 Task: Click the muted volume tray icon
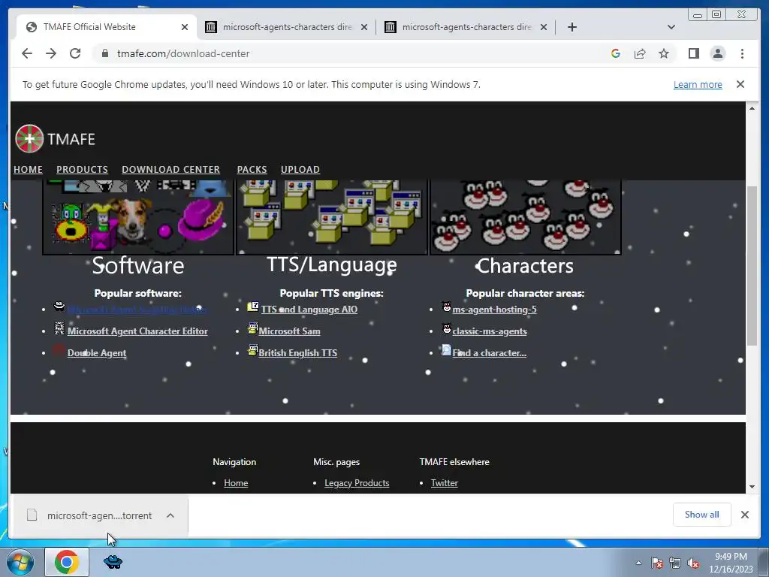coord(693,563)
